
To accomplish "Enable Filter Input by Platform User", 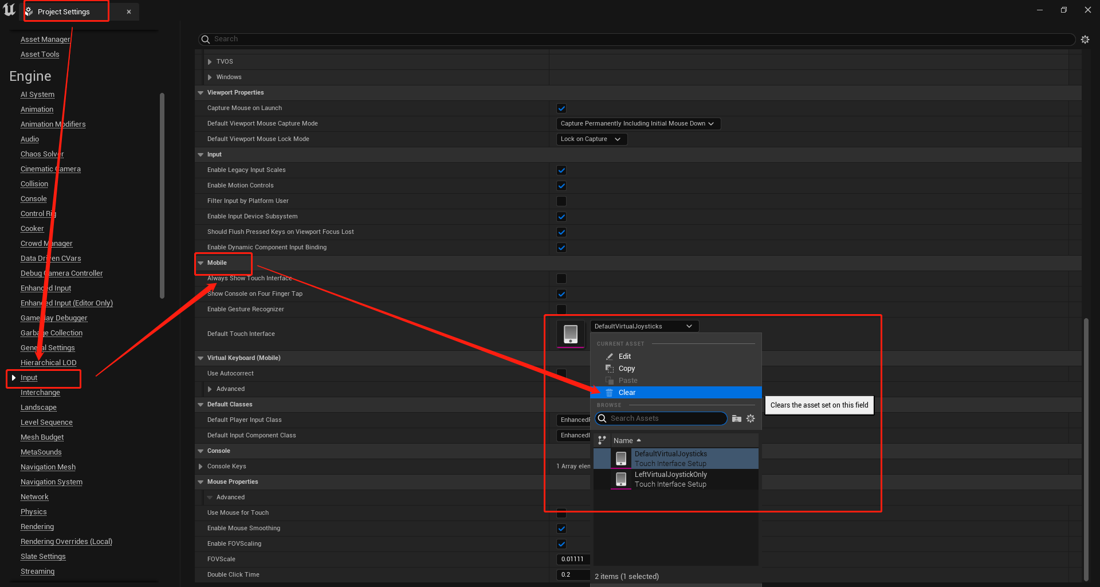I will (x=561, y=201).
